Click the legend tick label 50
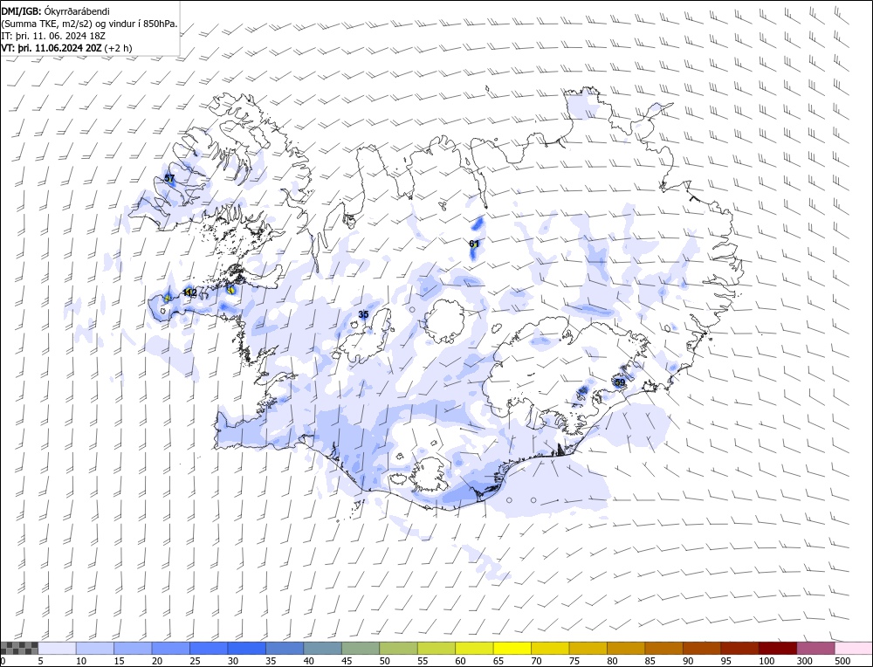873x667 pixels. 384,661
